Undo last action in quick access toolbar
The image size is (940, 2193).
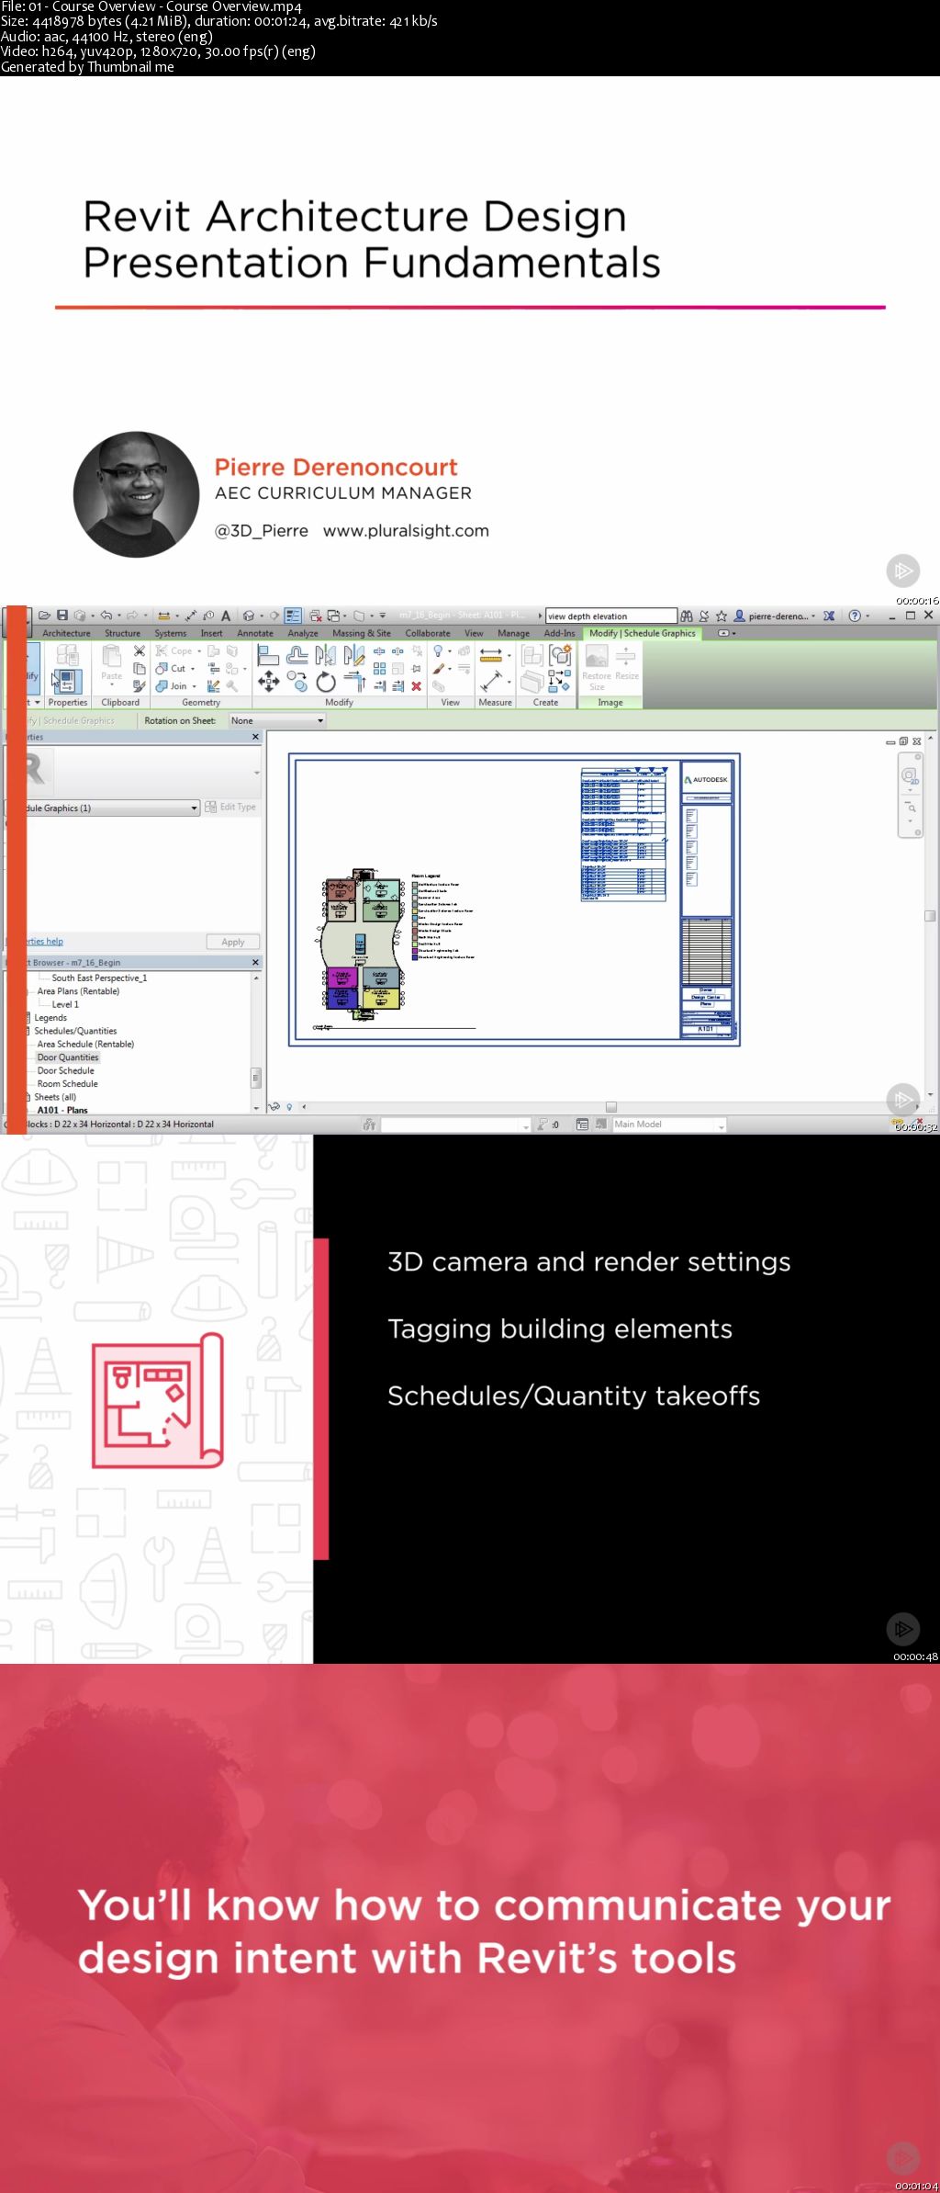[106, 616]
